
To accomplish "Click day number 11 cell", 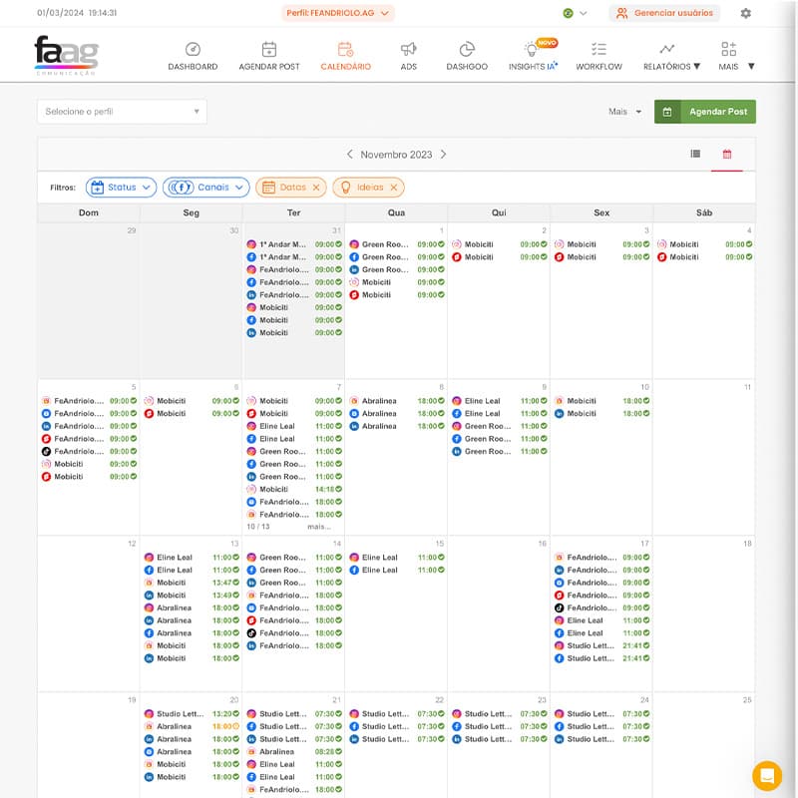I will 704,457.
